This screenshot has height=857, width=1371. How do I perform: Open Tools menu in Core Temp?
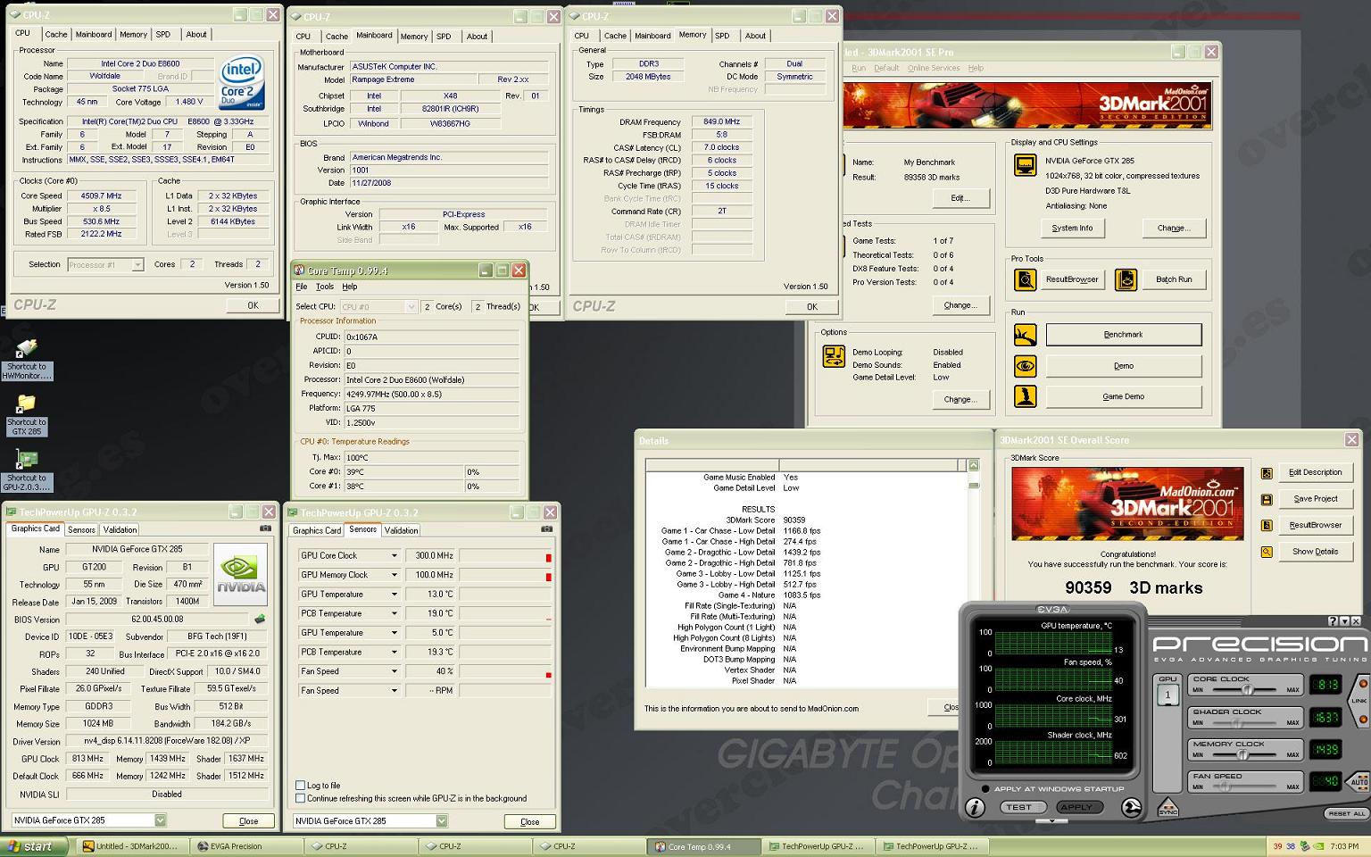pyautogui.click(x=325, y=287)
